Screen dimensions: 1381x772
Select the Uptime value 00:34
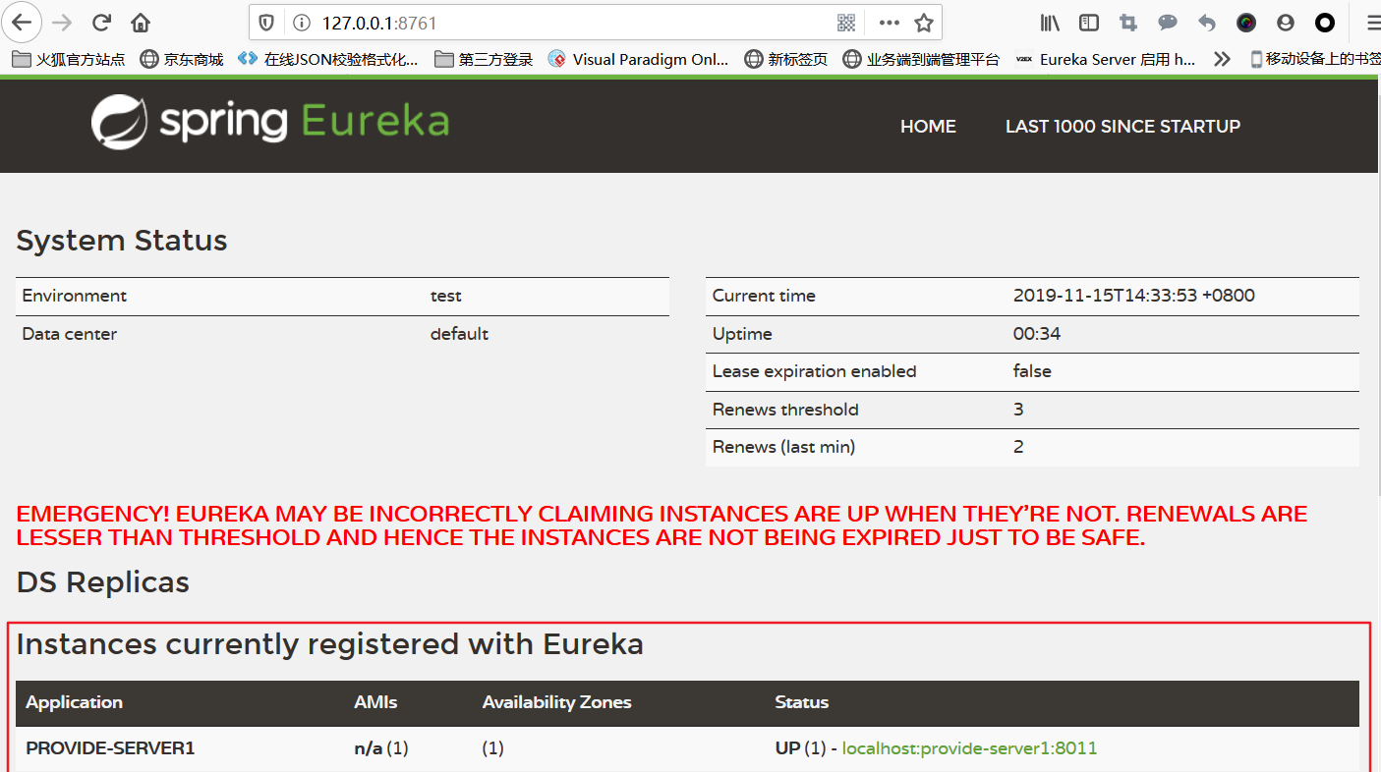pos(1037,334)
